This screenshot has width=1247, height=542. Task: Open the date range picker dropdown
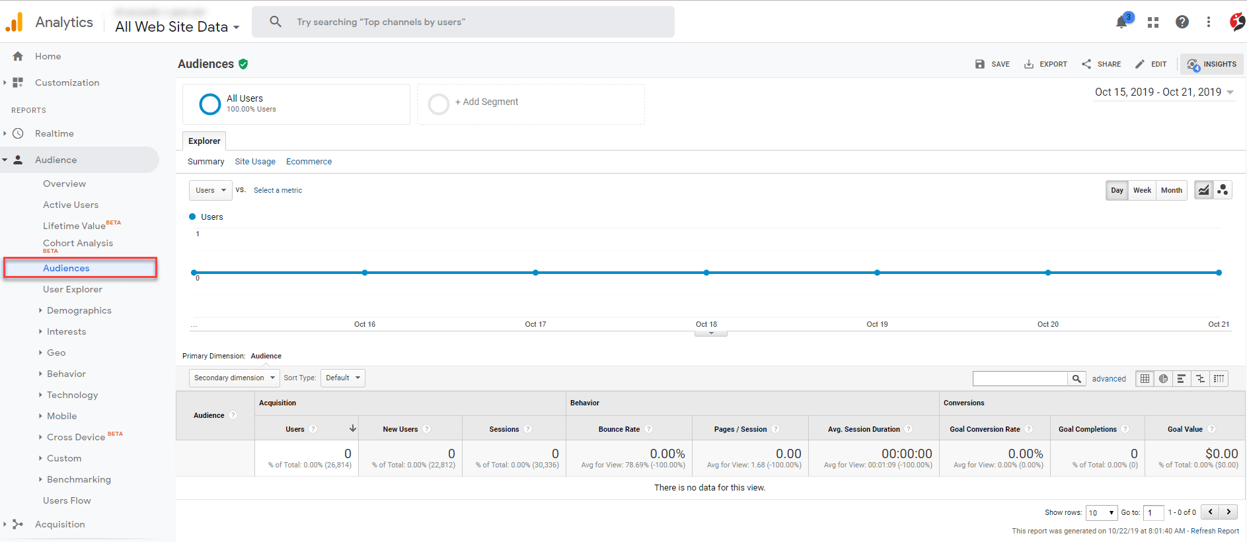(x=1164, y=92)
